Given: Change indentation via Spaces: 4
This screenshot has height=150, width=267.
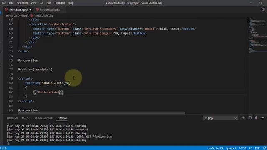Looking at the screenshot, I should click(231, 148).
